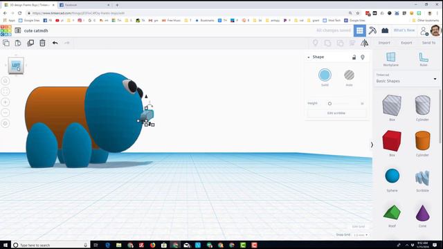Pick the red Box shape

click(392, 141)
